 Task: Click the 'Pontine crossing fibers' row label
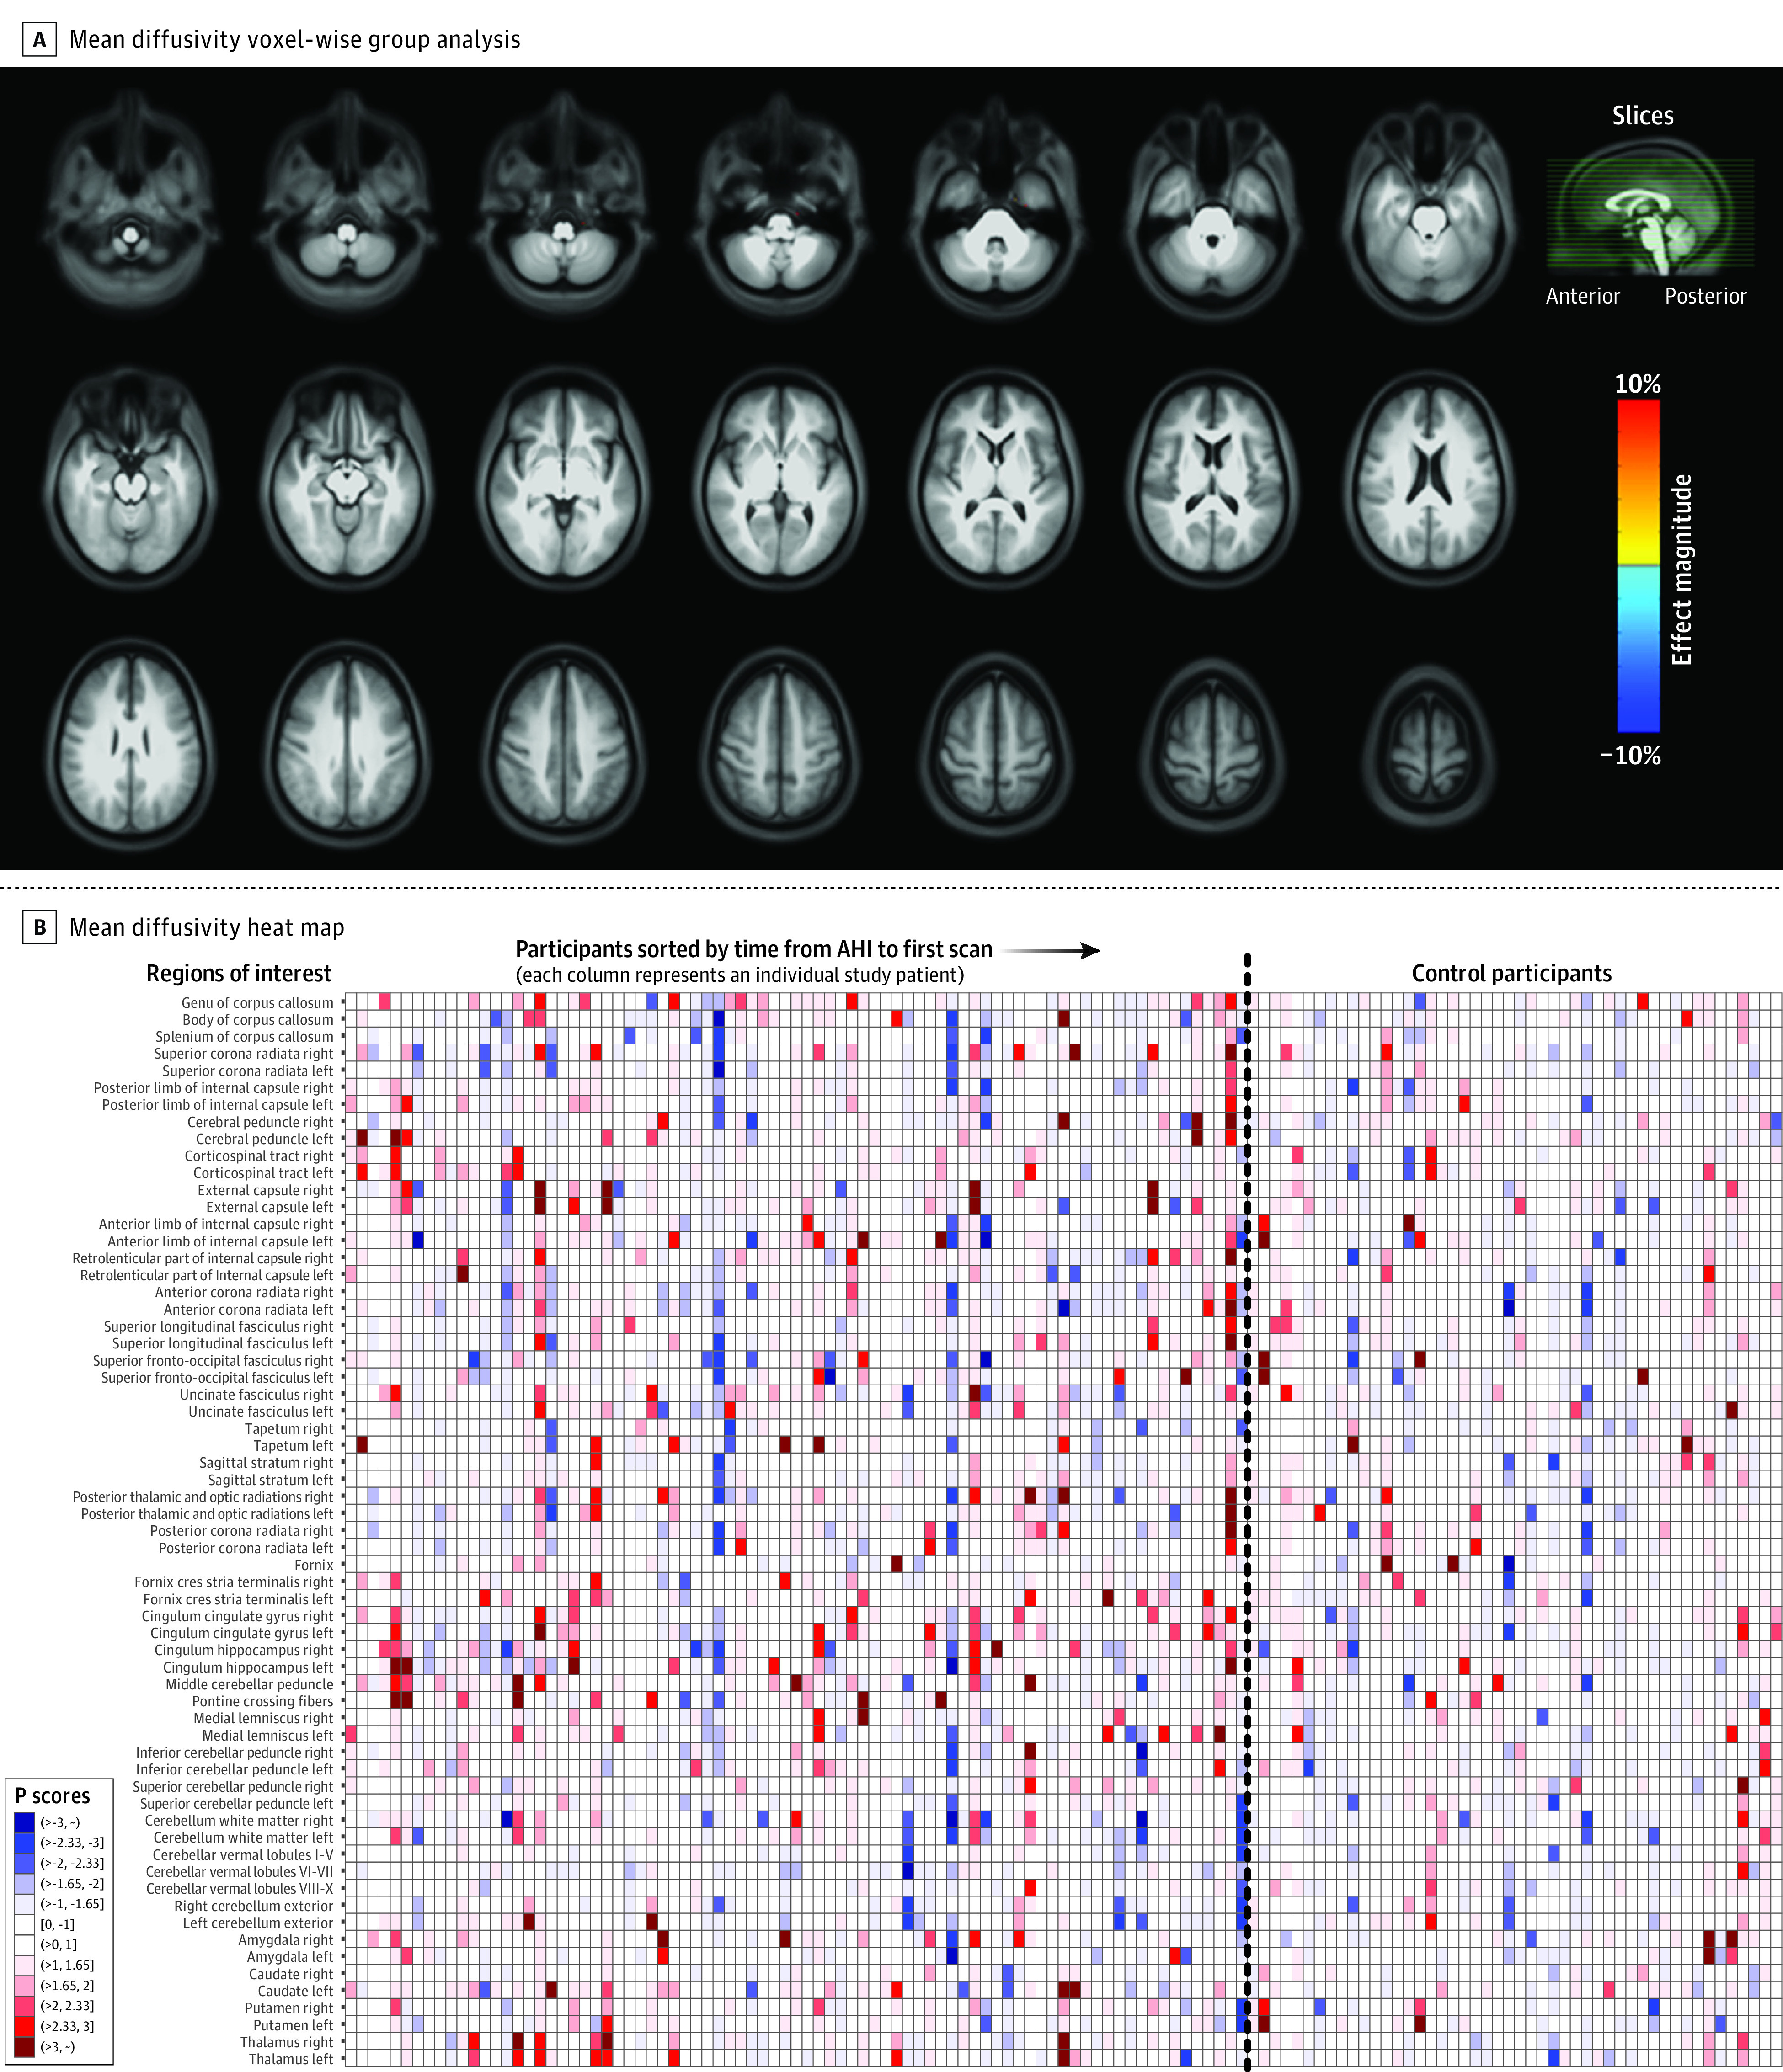263,1702
